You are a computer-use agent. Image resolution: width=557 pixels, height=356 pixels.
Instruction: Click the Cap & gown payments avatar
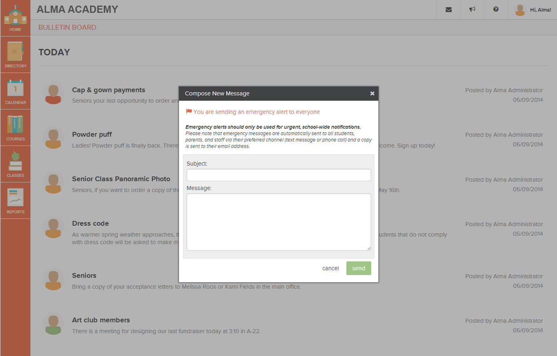53,94
